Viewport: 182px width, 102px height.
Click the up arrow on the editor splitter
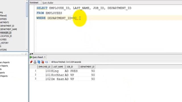click(30, 54)
